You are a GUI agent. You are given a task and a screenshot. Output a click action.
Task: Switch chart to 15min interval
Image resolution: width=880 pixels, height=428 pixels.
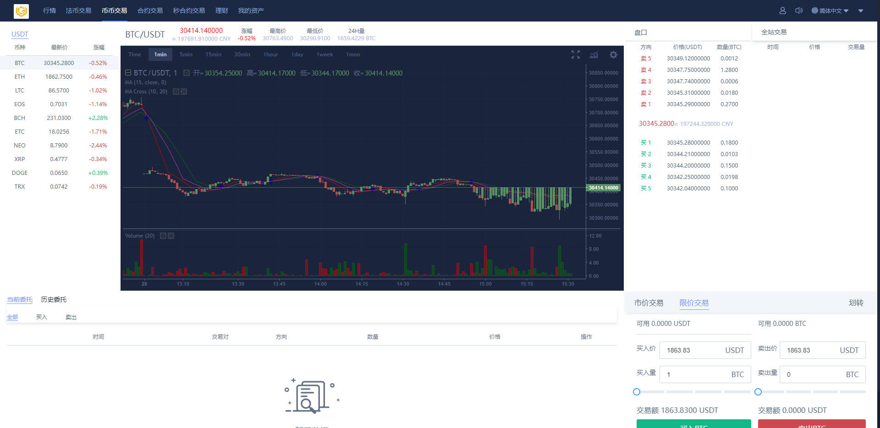tap(214, 54)
